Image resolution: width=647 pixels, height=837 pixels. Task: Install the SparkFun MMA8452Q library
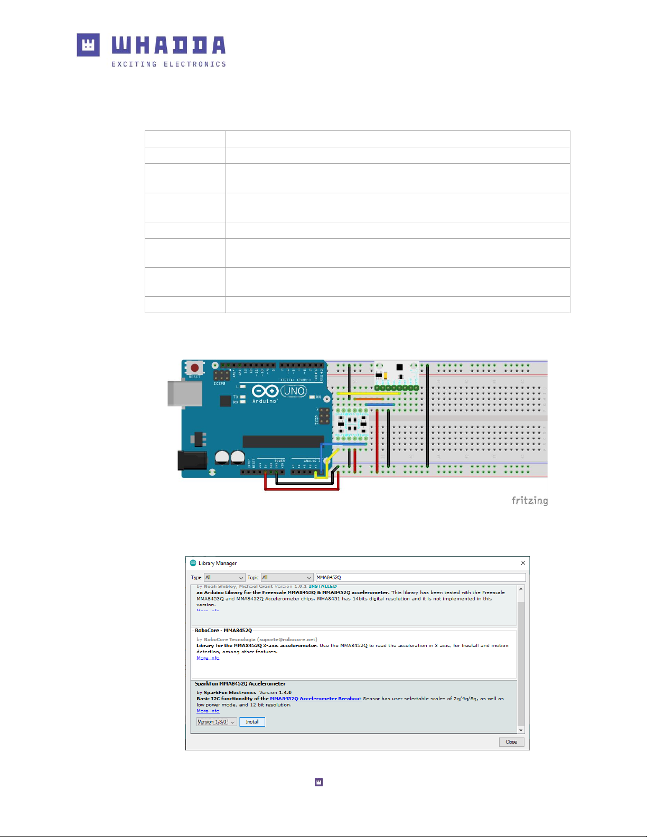[252, 722]
